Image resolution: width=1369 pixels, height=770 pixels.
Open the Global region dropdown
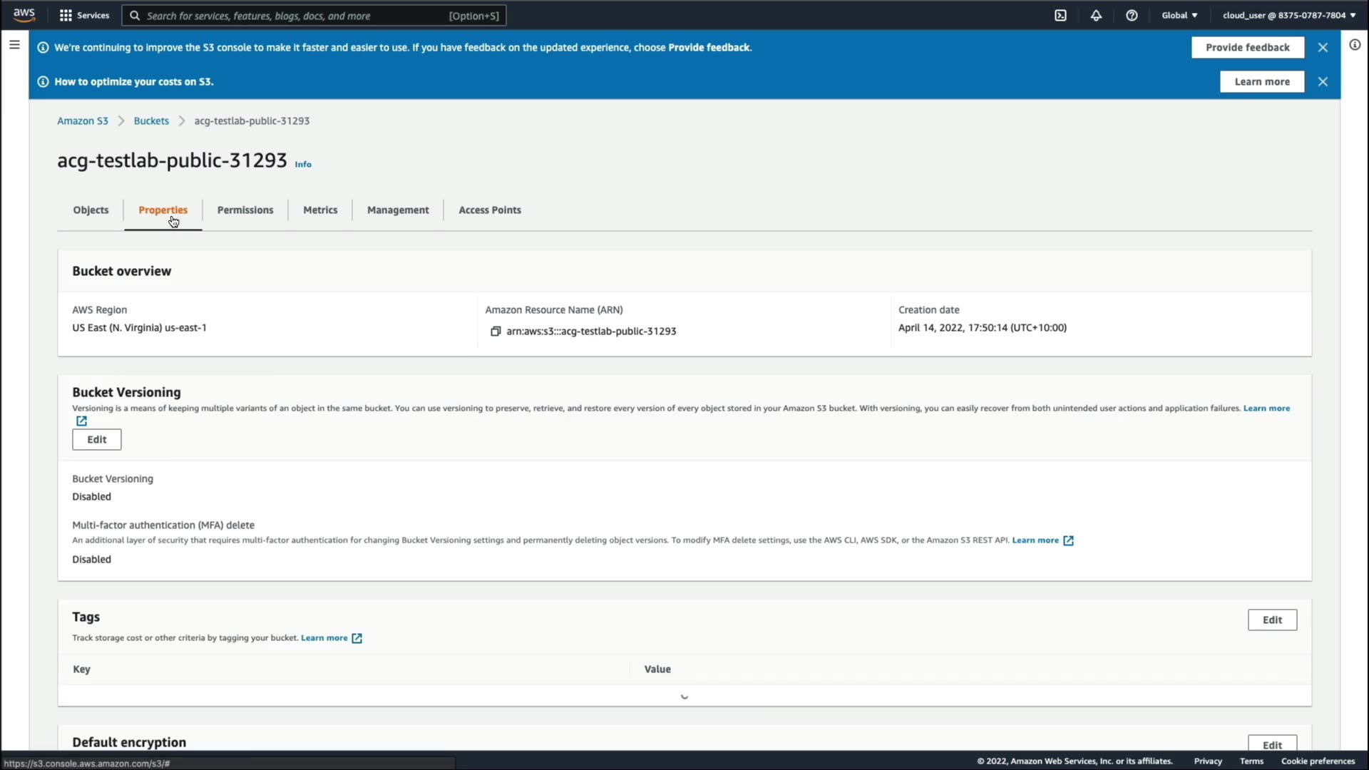click(1179, 15)
